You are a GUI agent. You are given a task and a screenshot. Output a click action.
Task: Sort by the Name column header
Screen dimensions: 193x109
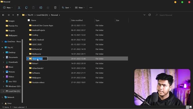[x=33, y=20]
